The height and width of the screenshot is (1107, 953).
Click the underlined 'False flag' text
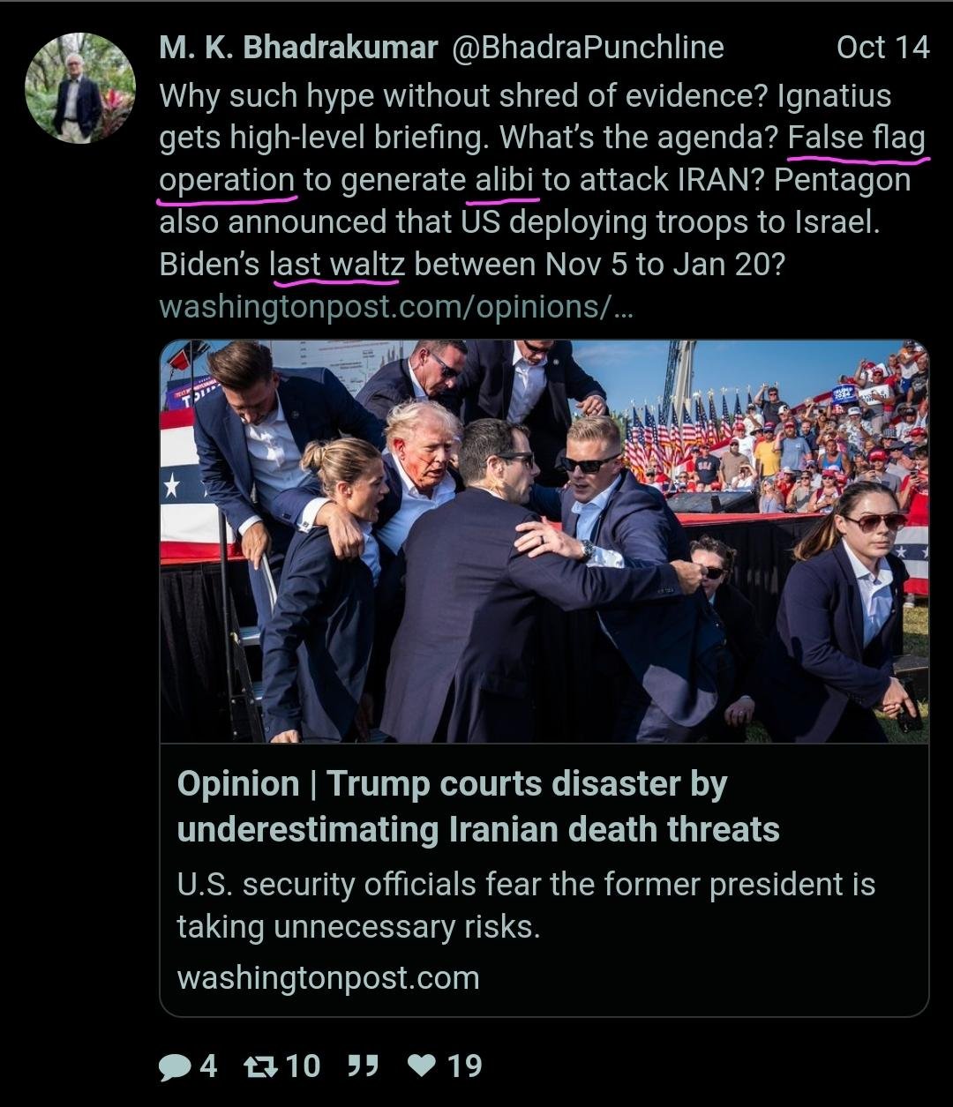pos(857,138)
